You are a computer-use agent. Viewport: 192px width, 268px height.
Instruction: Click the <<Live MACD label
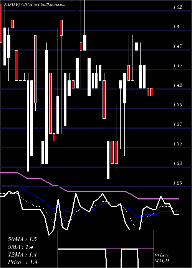[x=162, y=258]
